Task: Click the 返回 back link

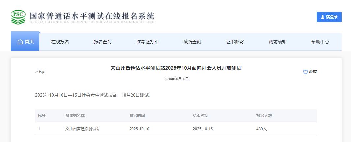Action: click(x=40, y=72)
